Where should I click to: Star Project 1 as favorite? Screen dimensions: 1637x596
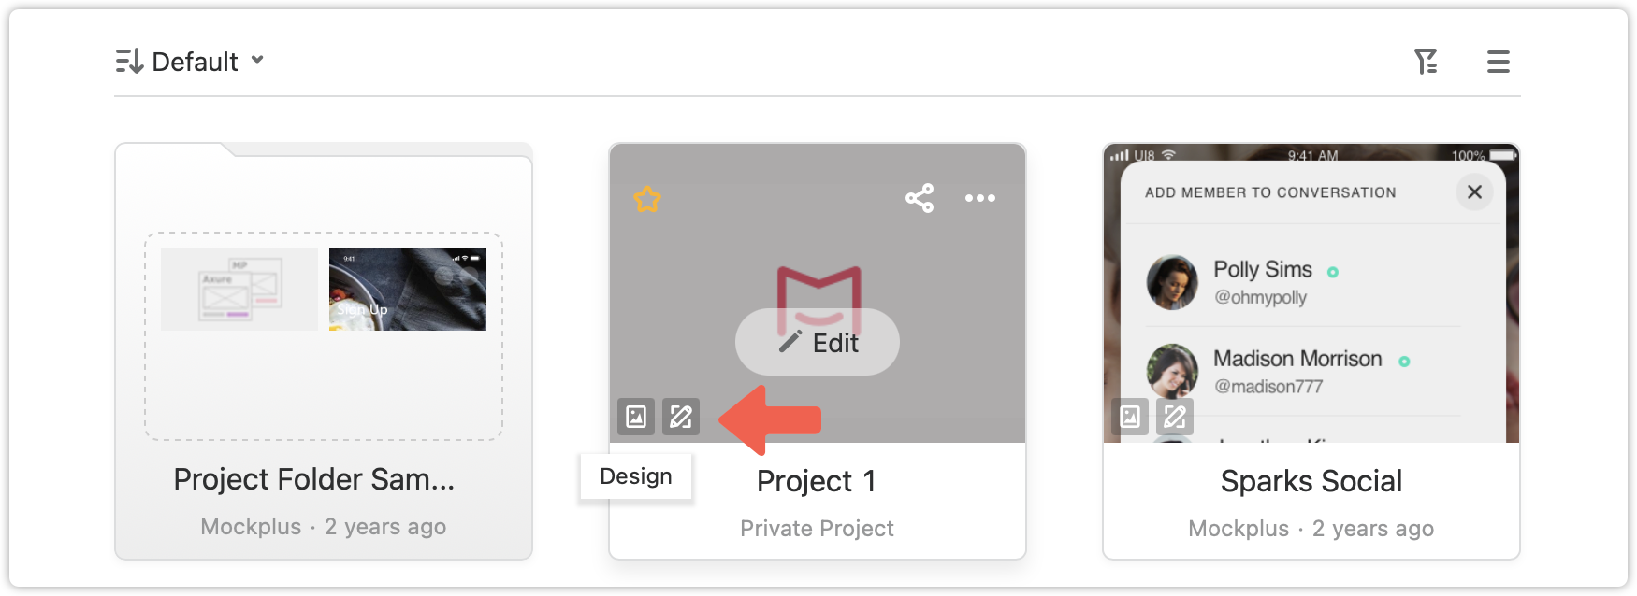click(x=647, y=199)
